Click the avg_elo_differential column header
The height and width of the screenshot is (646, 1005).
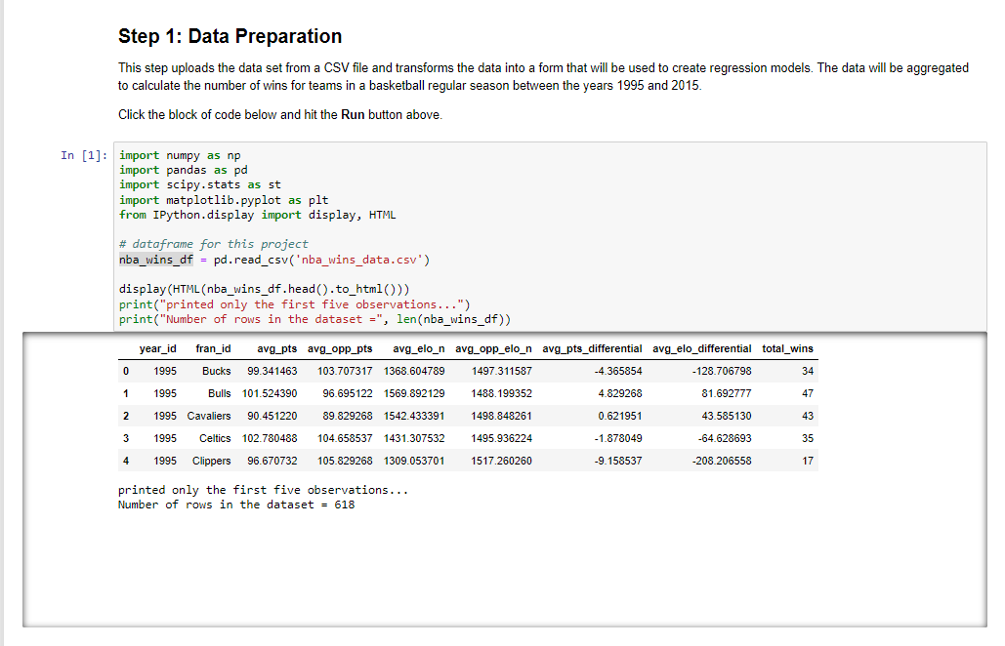(x=702, y=349)
